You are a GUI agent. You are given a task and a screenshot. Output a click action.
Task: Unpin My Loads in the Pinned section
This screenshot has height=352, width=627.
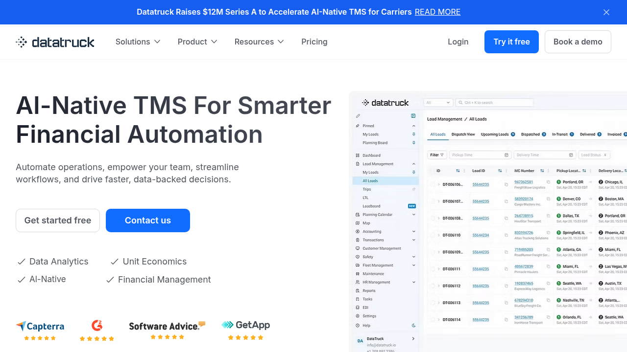(x=414, y=134)
